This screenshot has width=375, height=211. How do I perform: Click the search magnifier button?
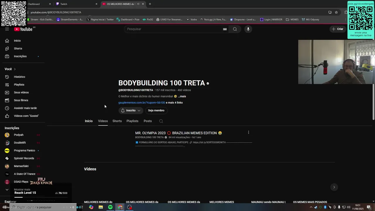(x=235, y=29)
